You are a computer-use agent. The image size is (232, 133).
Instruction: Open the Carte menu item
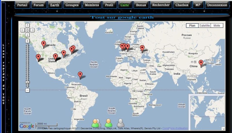pyautogui.click(x=125, y=5)
